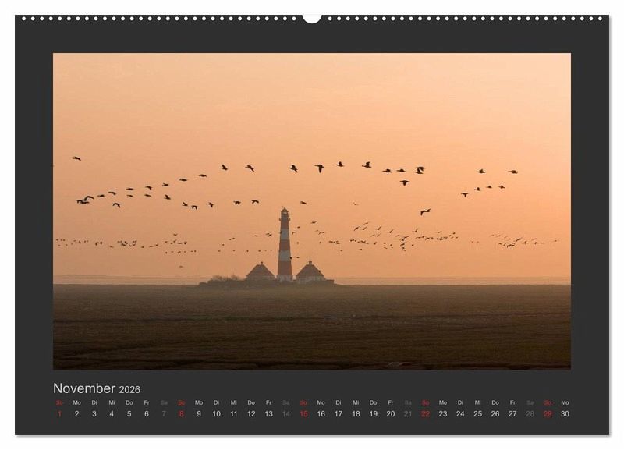
Task: Select date 18 on the calendar
Action: pos(356,414)
